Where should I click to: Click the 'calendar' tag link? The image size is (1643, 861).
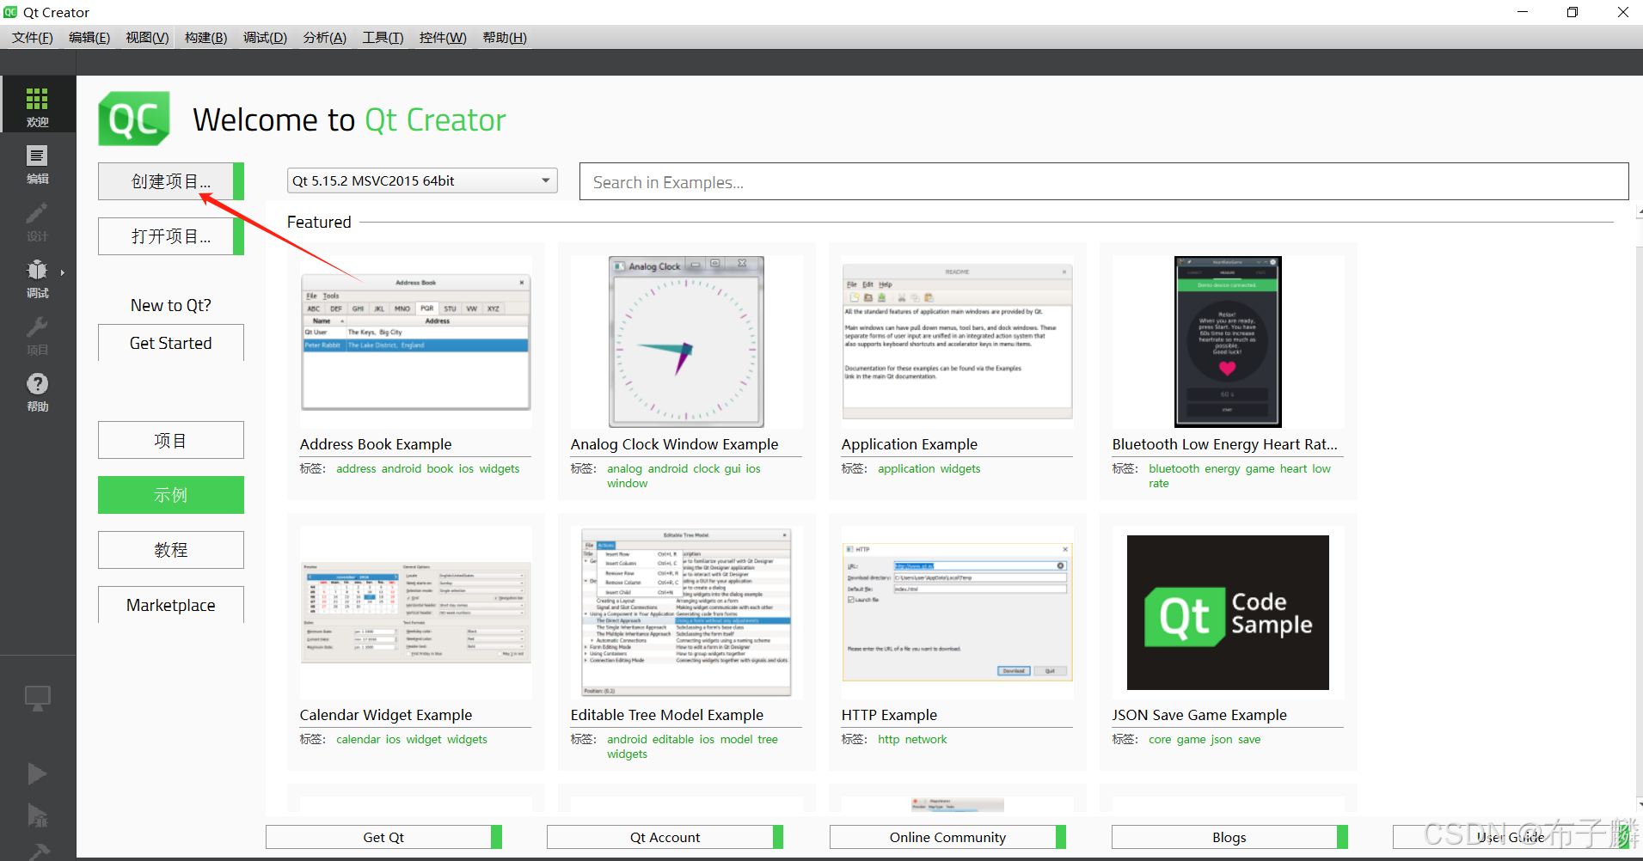358,739
